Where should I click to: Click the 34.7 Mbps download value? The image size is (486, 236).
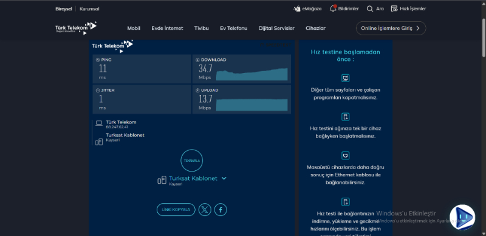coord(205,69)
